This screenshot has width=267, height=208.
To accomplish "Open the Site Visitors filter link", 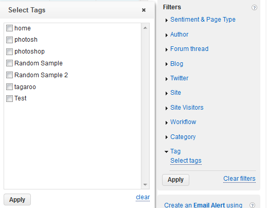I will [x=187, y=108].
